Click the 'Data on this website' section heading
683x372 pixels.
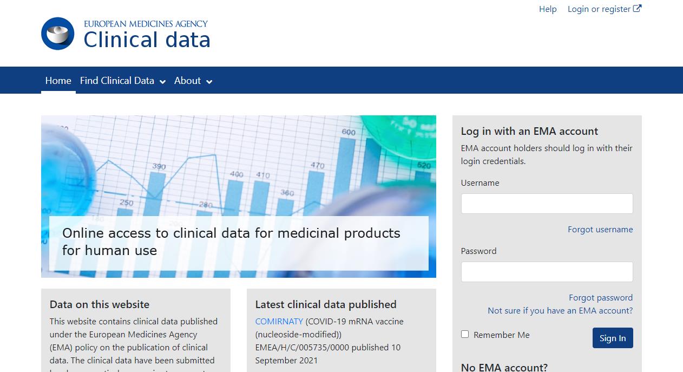(x=99, y=304)
